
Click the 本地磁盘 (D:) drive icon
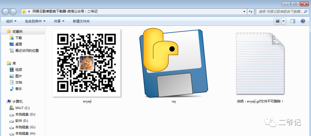tap(12, 115)
